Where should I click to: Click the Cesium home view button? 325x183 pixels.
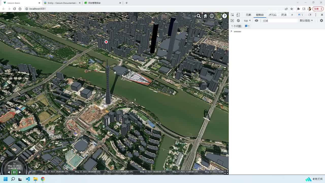[x=205, y=16]
